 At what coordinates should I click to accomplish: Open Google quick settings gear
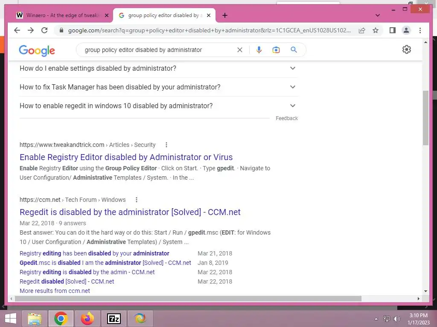click(x=407, y=49)
